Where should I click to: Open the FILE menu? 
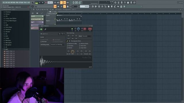4,3
